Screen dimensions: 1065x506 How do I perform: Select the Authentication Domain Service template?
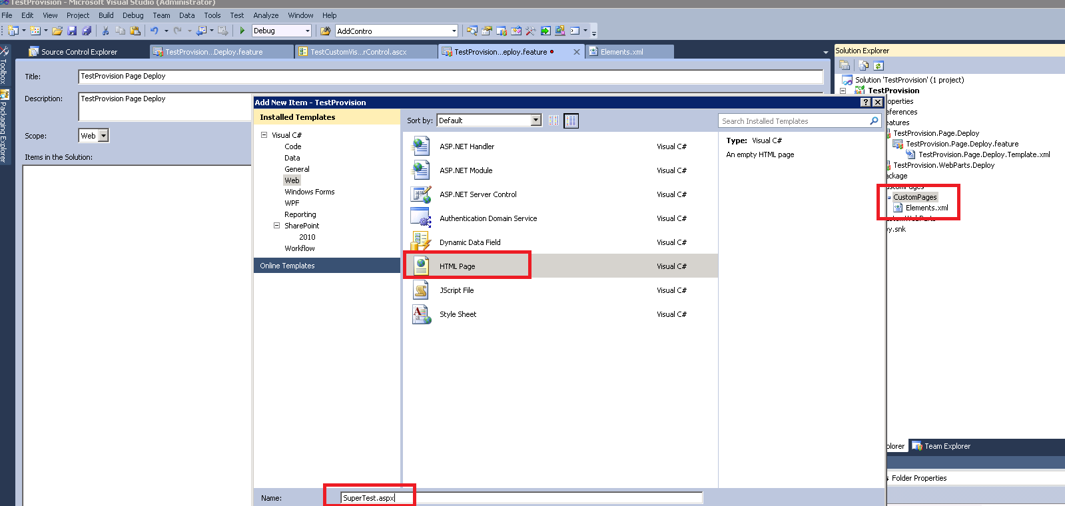(560, 218)
